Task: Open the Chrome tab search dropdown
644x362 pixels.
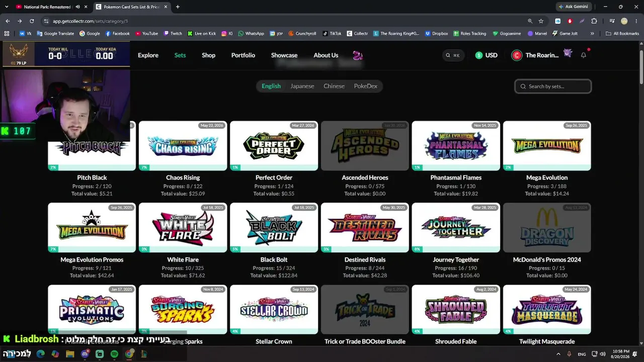Action: pos(7,7)
